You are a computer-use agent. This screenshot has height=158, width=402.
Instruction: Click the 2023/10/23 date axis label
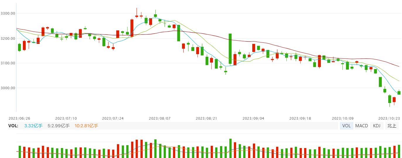point(389,118)
